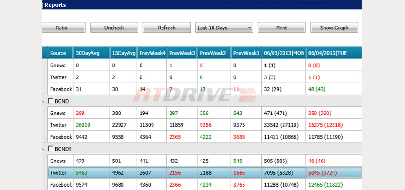Image resolution: width=405 pixels, height=190 pixels.
Task: Click the PrevWeek1 column header
Action: pyautogui.click(x=246, y=53)
